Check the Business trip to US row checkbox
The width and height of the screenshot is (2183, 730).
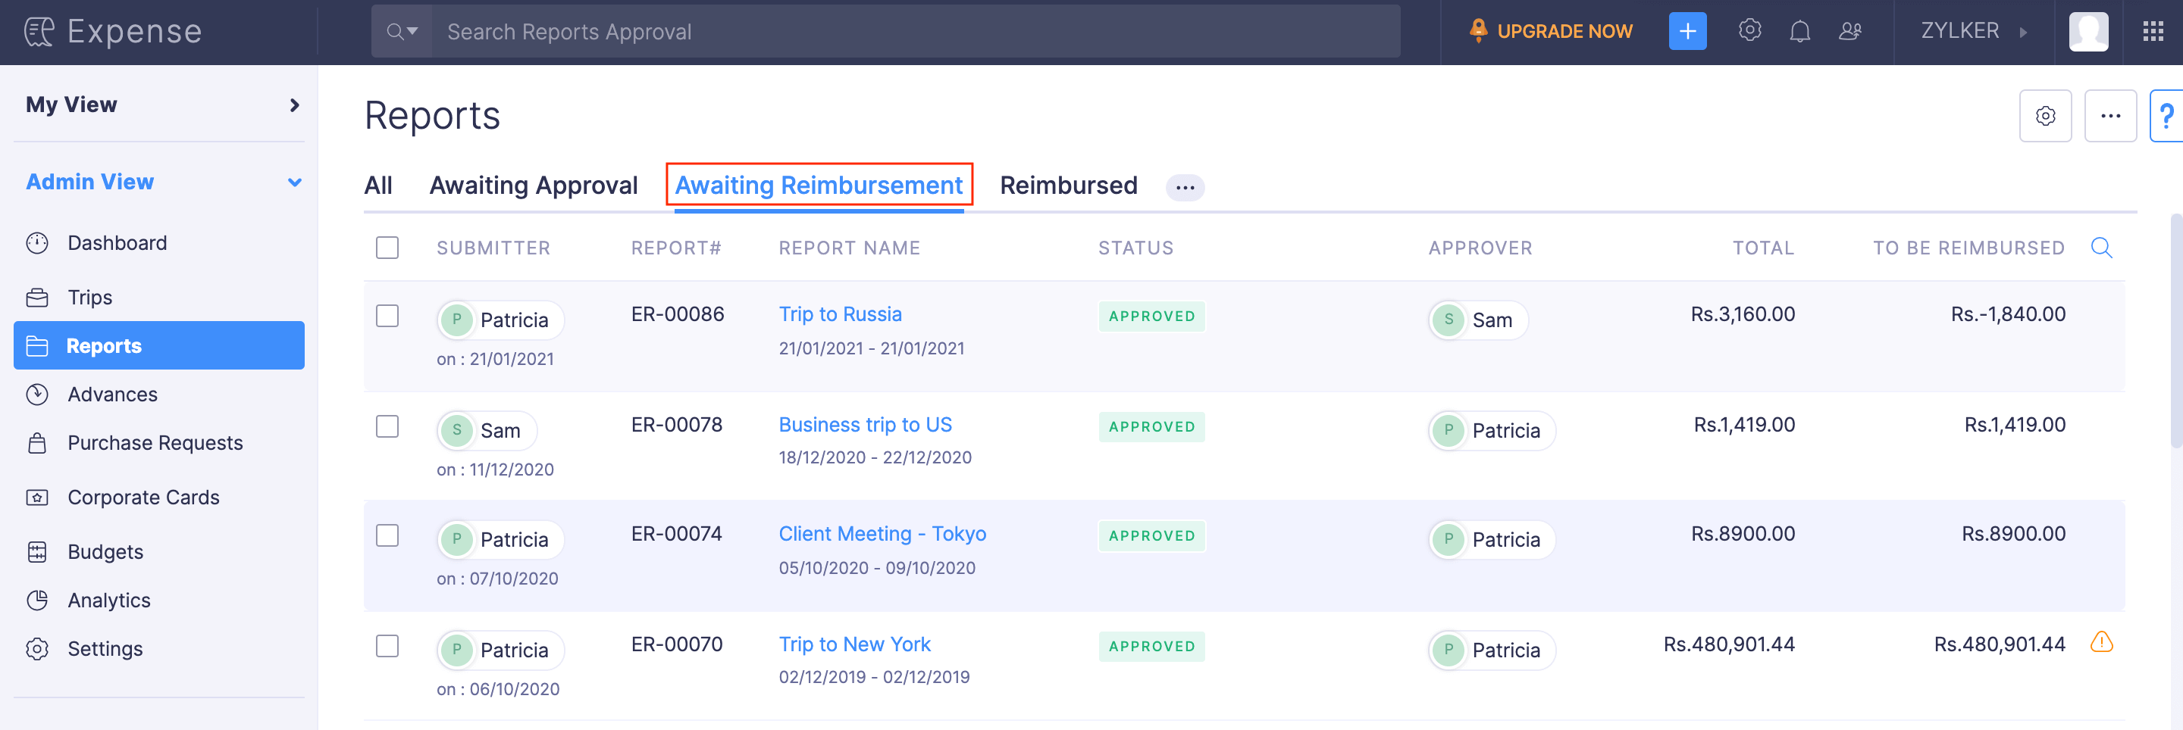click(387, 427)
